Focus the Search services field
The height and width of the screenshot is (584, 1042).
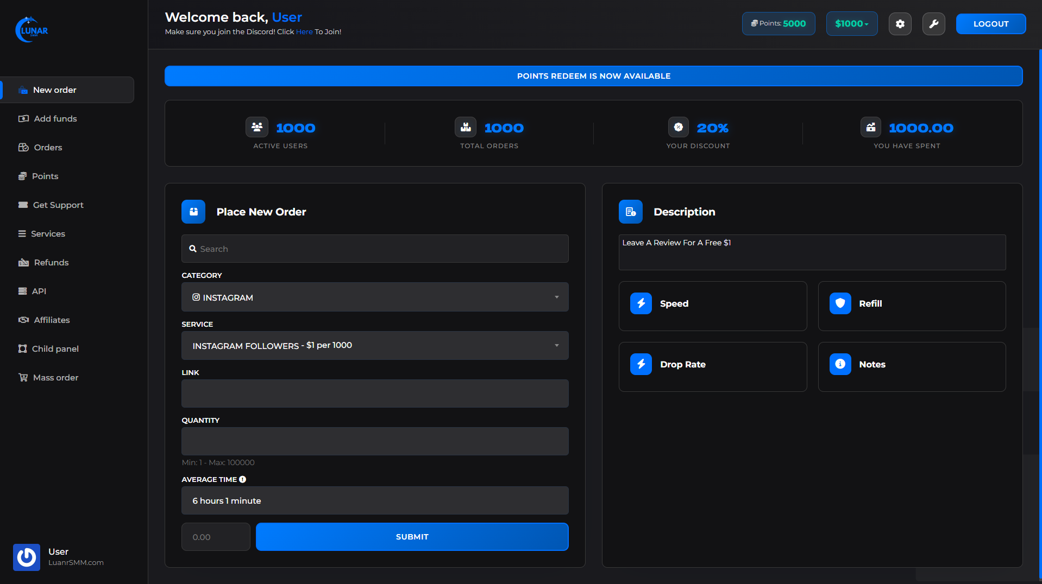[x=375, y=249]
